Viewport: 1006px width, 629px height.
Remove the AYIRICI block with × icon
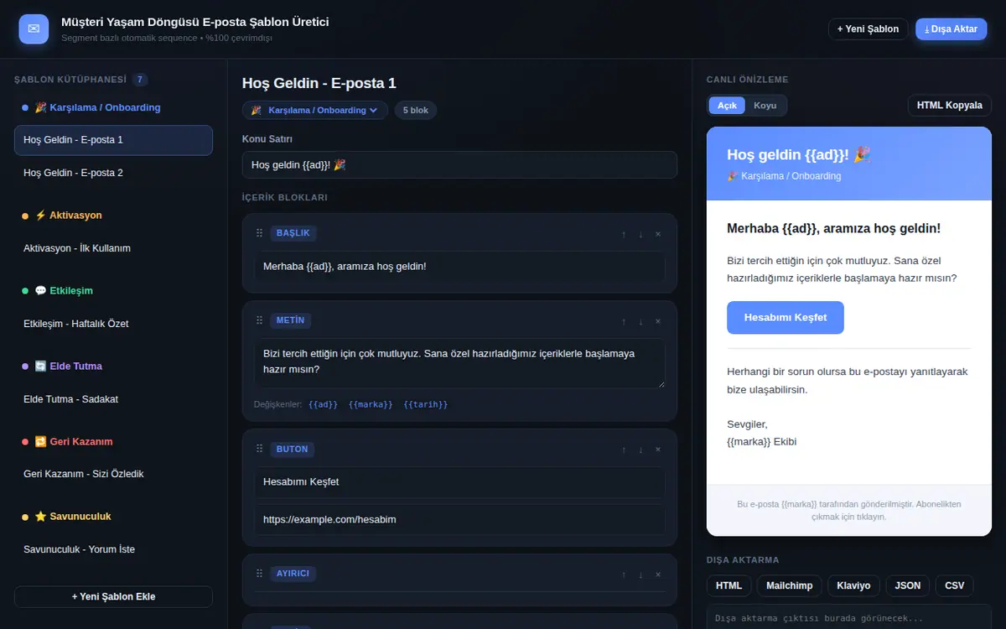pos(658,574)
